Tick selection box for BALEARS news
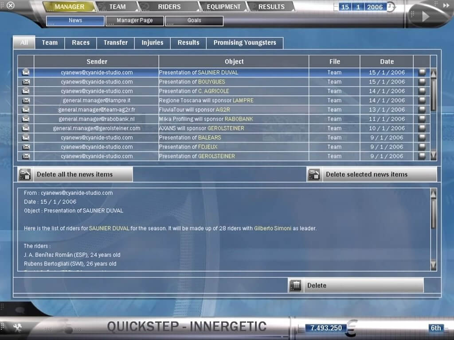The image size is (454, 340). 422,137
